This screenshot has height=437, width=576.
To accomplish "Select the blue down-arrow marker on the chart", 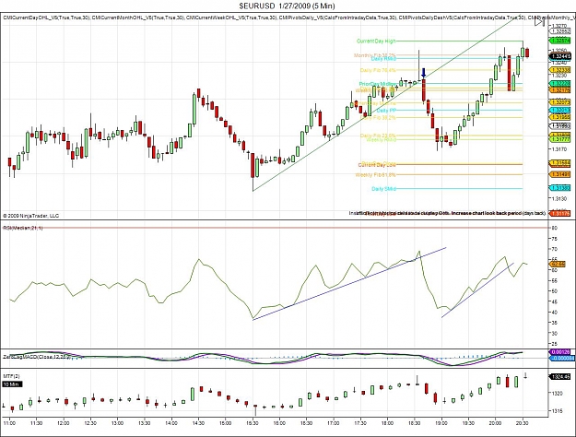I will (x=424, y=73).
